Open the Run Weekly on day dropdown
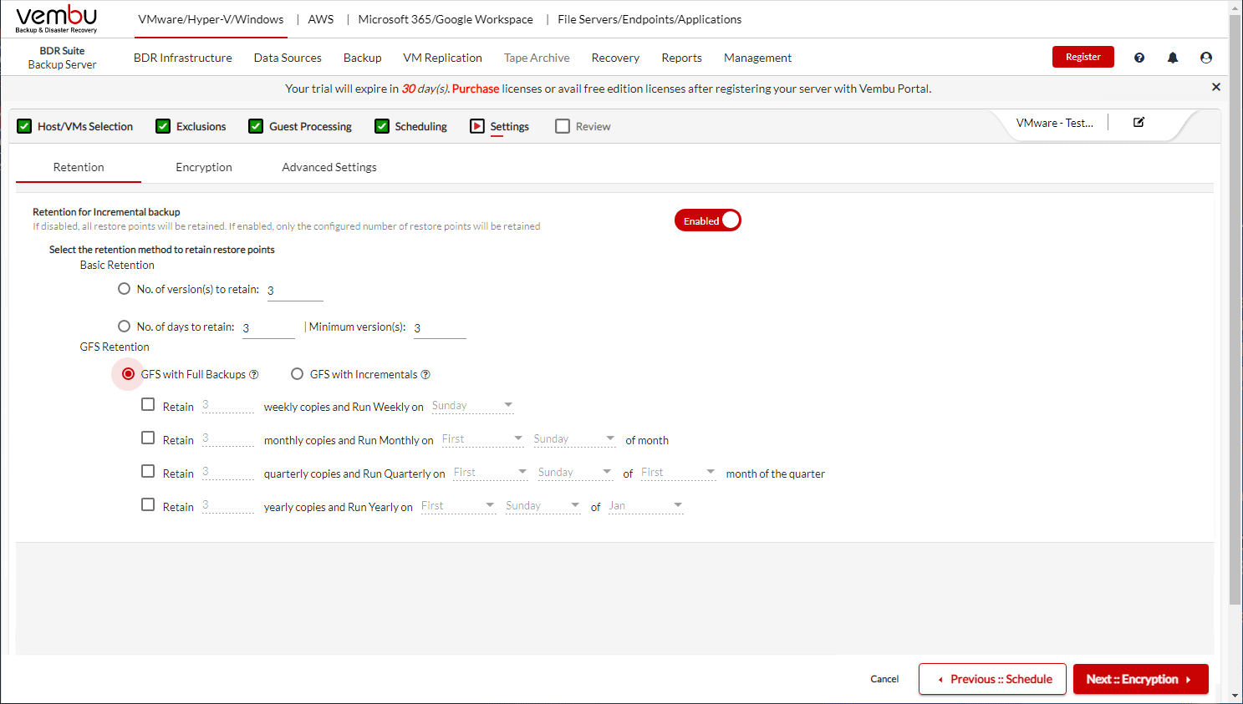The width and height of the screenshot is (1243, 704). pyautogui.click(x=472, y=406)
